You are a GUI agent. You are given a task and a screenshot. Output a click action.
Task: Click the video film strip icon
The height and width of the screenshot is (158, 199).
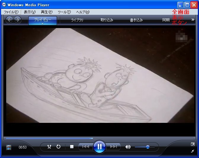point(9,147)
